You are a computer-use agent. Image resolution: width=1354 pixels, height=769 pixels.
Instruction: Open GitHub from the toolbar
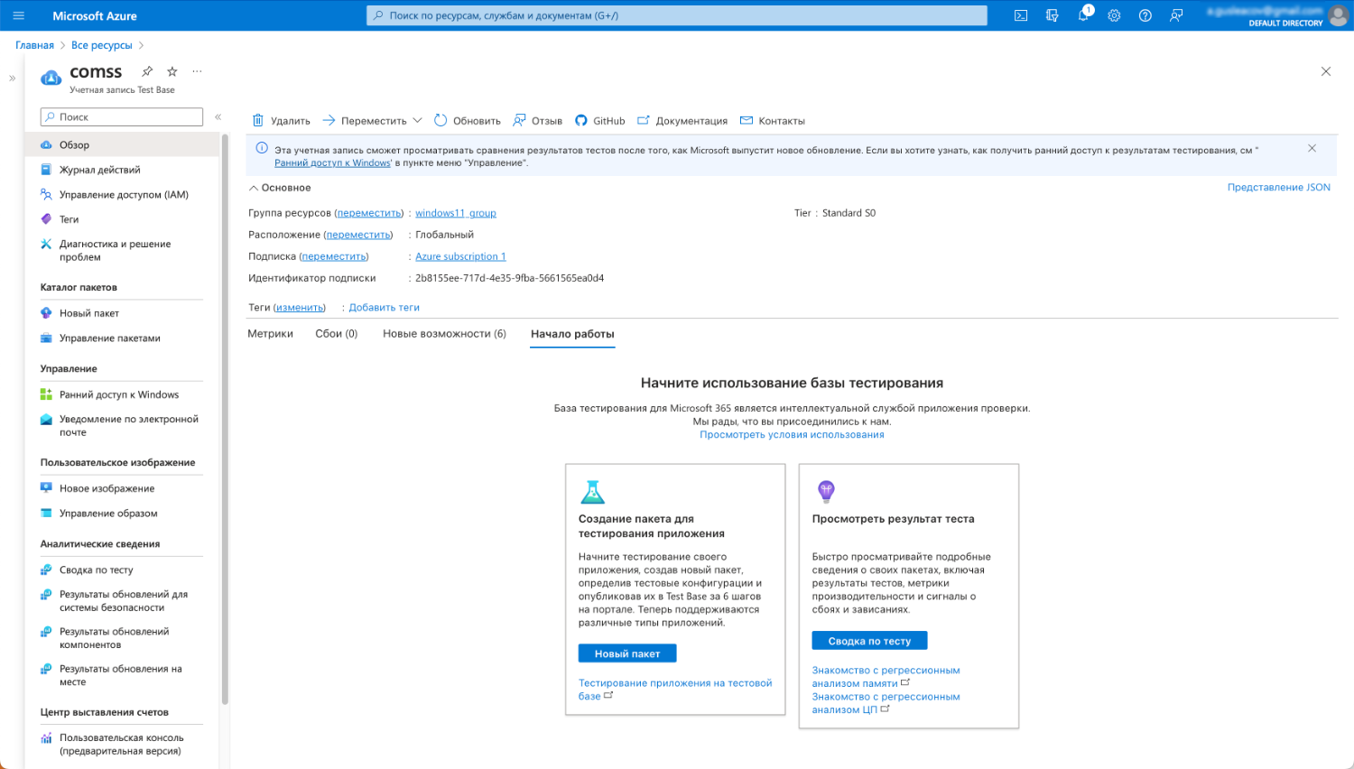599,121
